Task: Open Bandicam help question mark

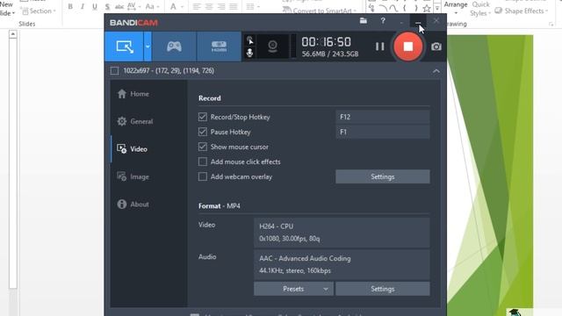Action: tap(383, 21)
